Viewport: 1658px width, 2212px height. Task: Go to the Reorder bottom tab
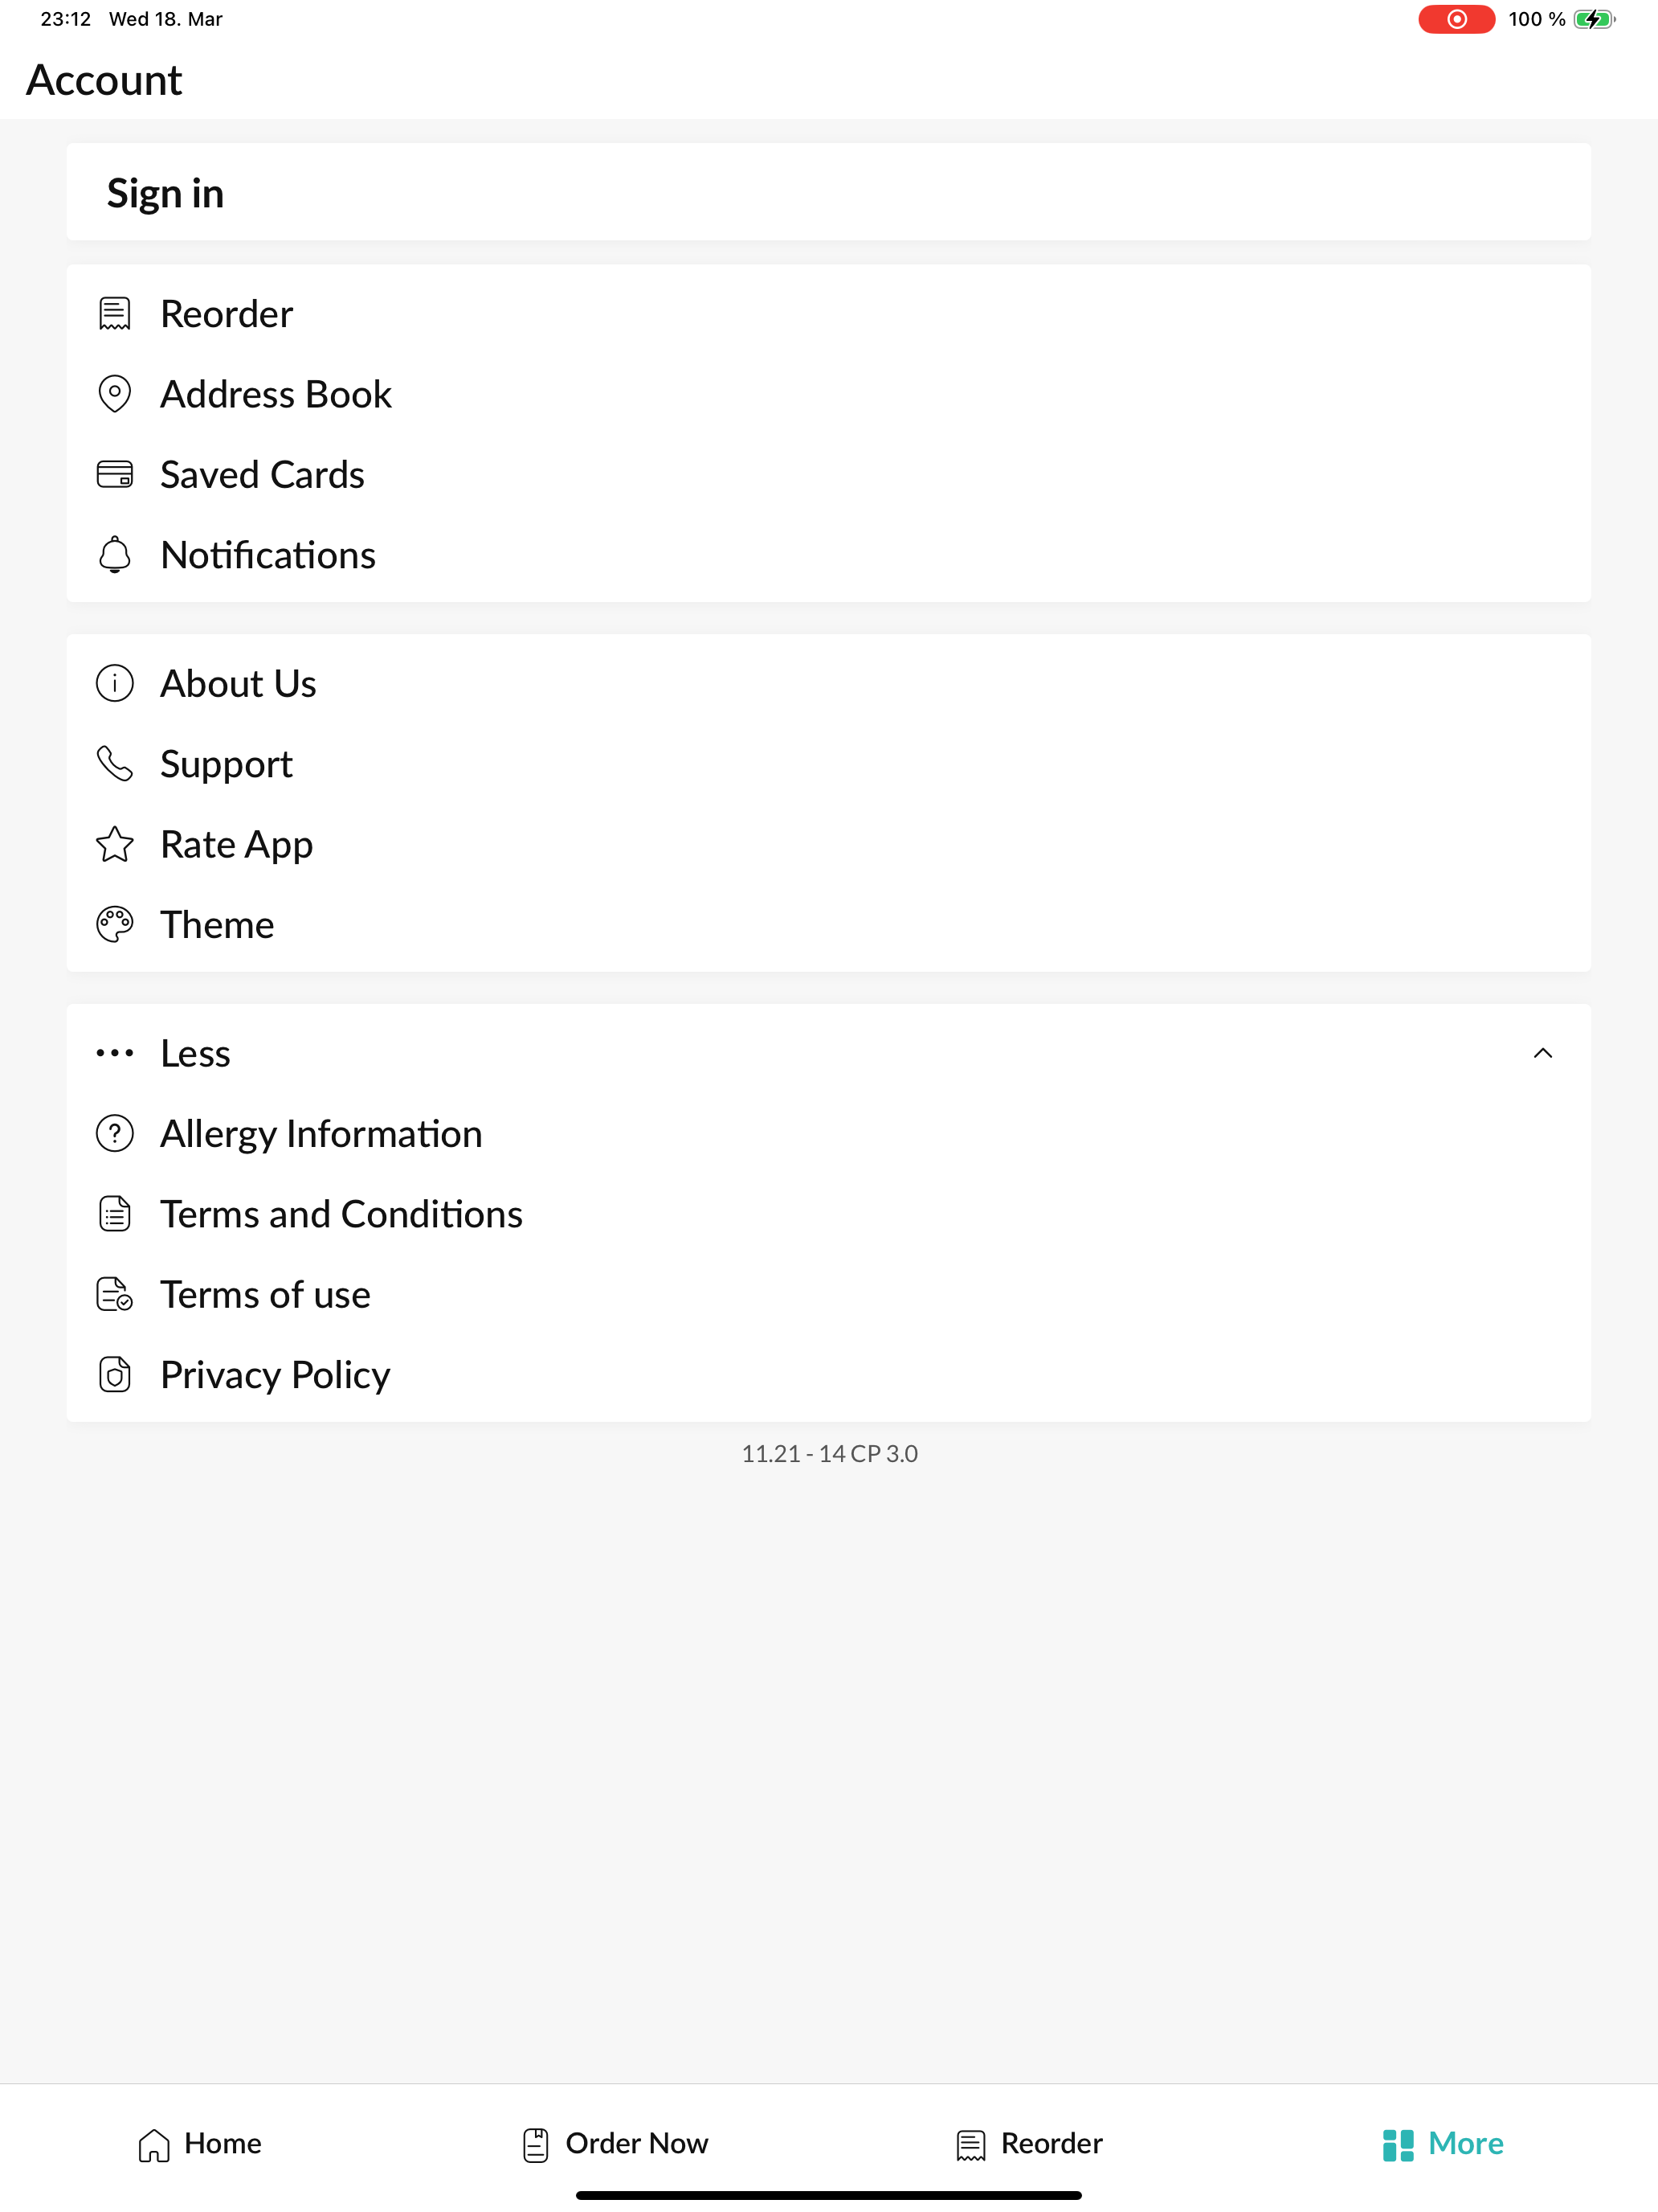tap(1029, 2144)
